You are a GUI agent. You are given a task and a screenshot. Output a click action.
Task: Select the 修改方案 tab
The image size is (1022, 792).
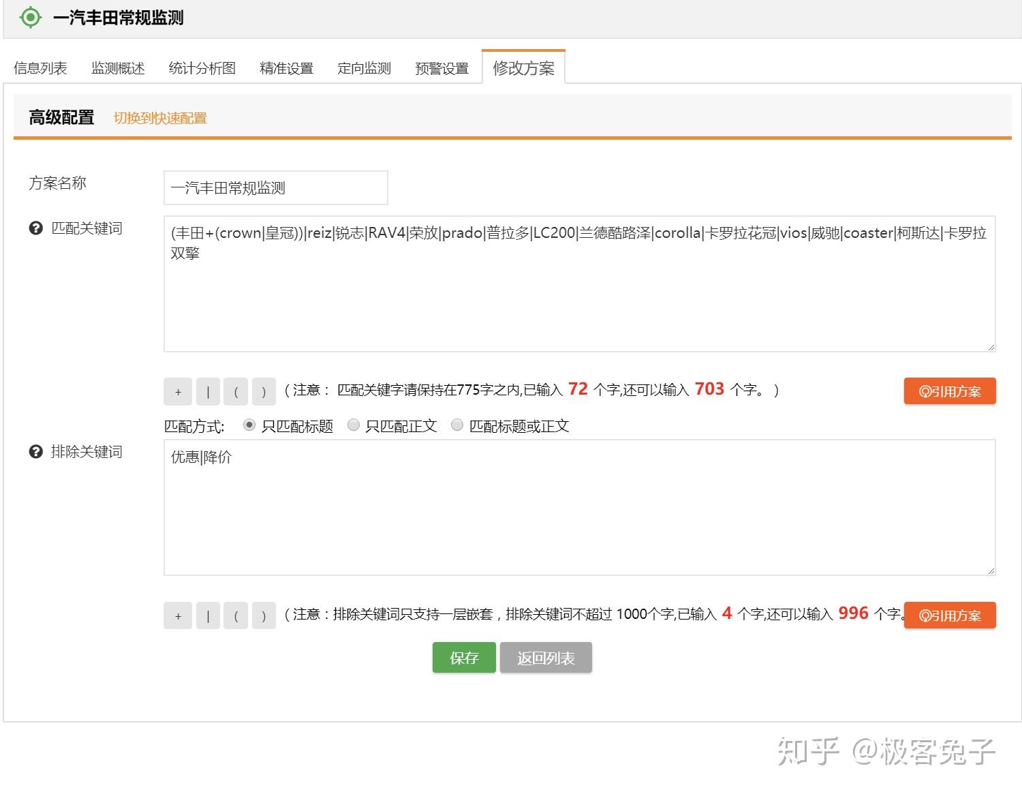click(x=523, y=67)
